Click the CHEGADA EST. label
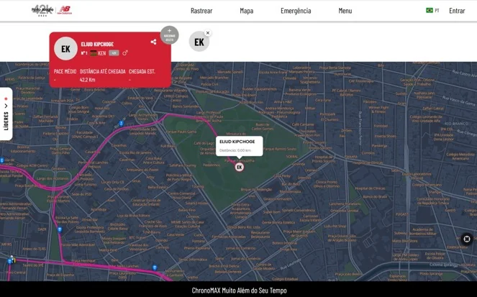 point(142,71)
